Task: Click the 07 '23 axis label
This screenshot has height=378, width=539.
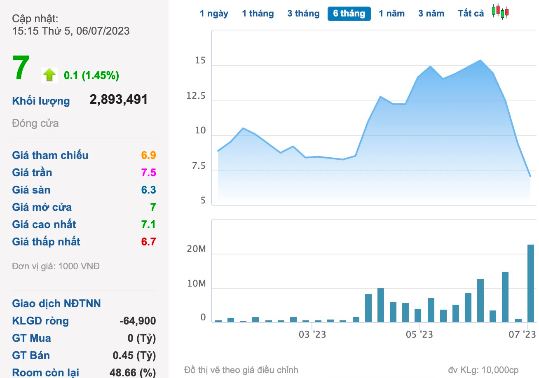Action: click(522, 334)
